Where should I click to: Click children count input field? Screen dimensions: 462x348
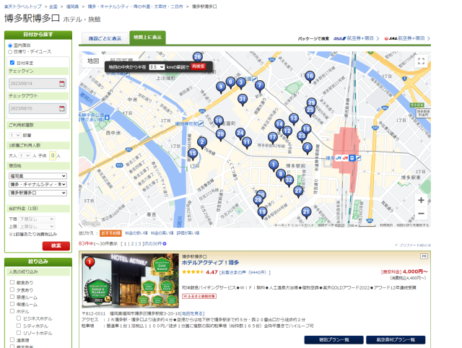tap(53, 155)
